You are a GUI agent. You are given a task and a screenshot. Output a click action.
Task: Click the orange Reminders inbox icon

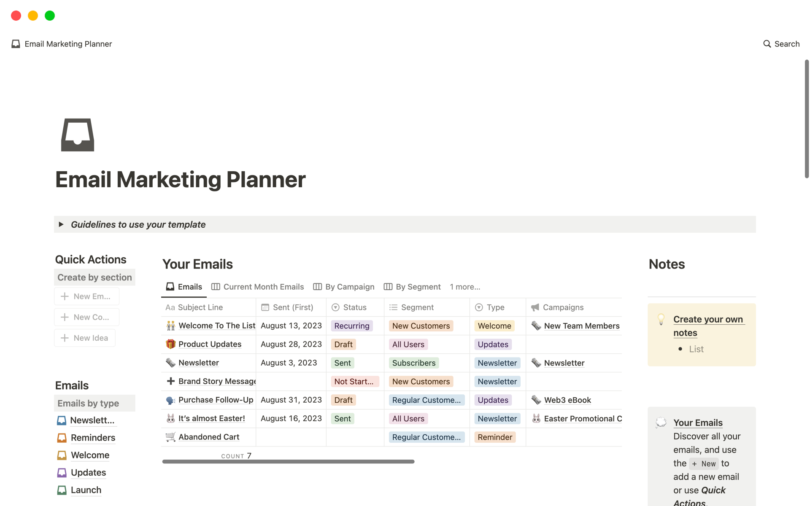tap(62, 438)
